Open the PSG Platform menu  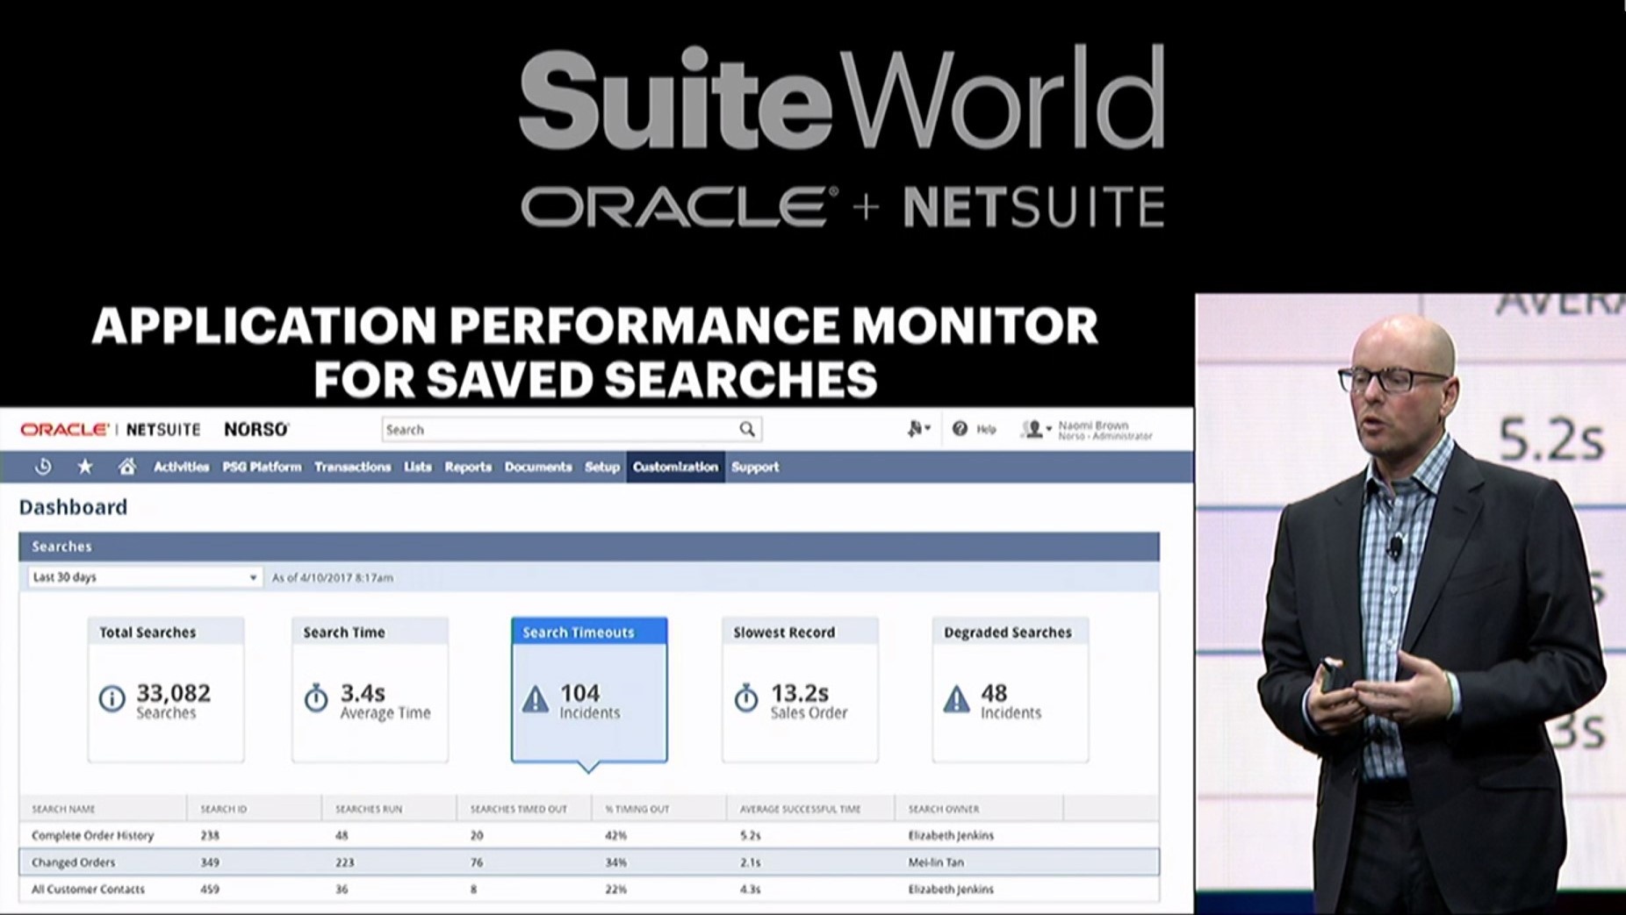click(x=262, y=467)
